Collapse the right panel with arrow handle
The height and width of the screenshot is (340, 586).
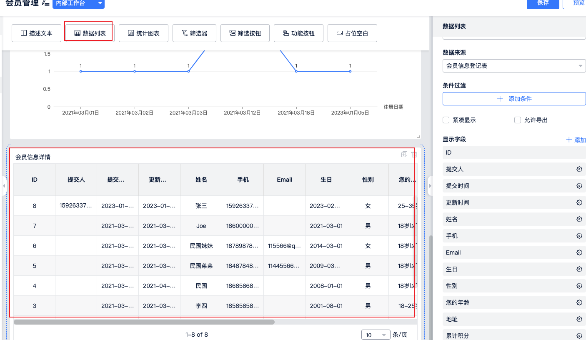(431, 186)
